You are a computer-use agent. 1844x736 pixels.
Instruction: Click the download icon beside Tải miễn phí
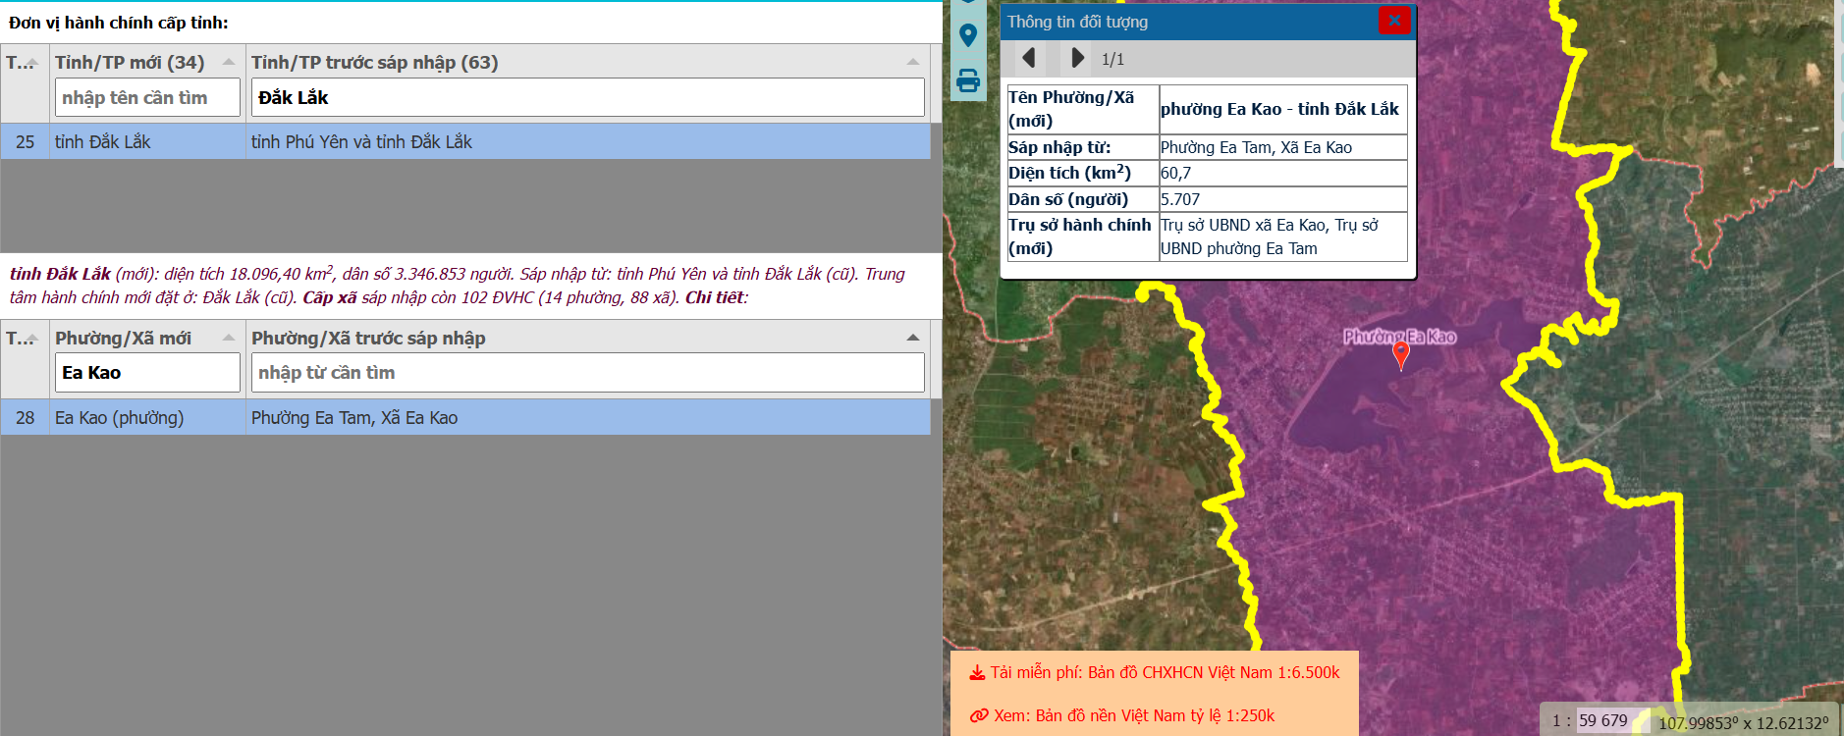pyautogui.click(x=977, y=673)
